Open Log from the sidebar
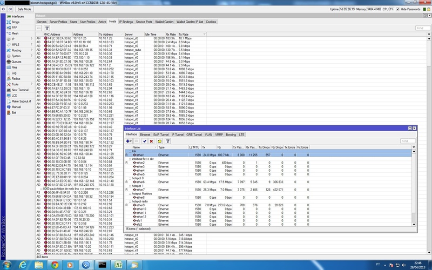The width and height of the screenshot is (432, 270). tap(14, 73)
